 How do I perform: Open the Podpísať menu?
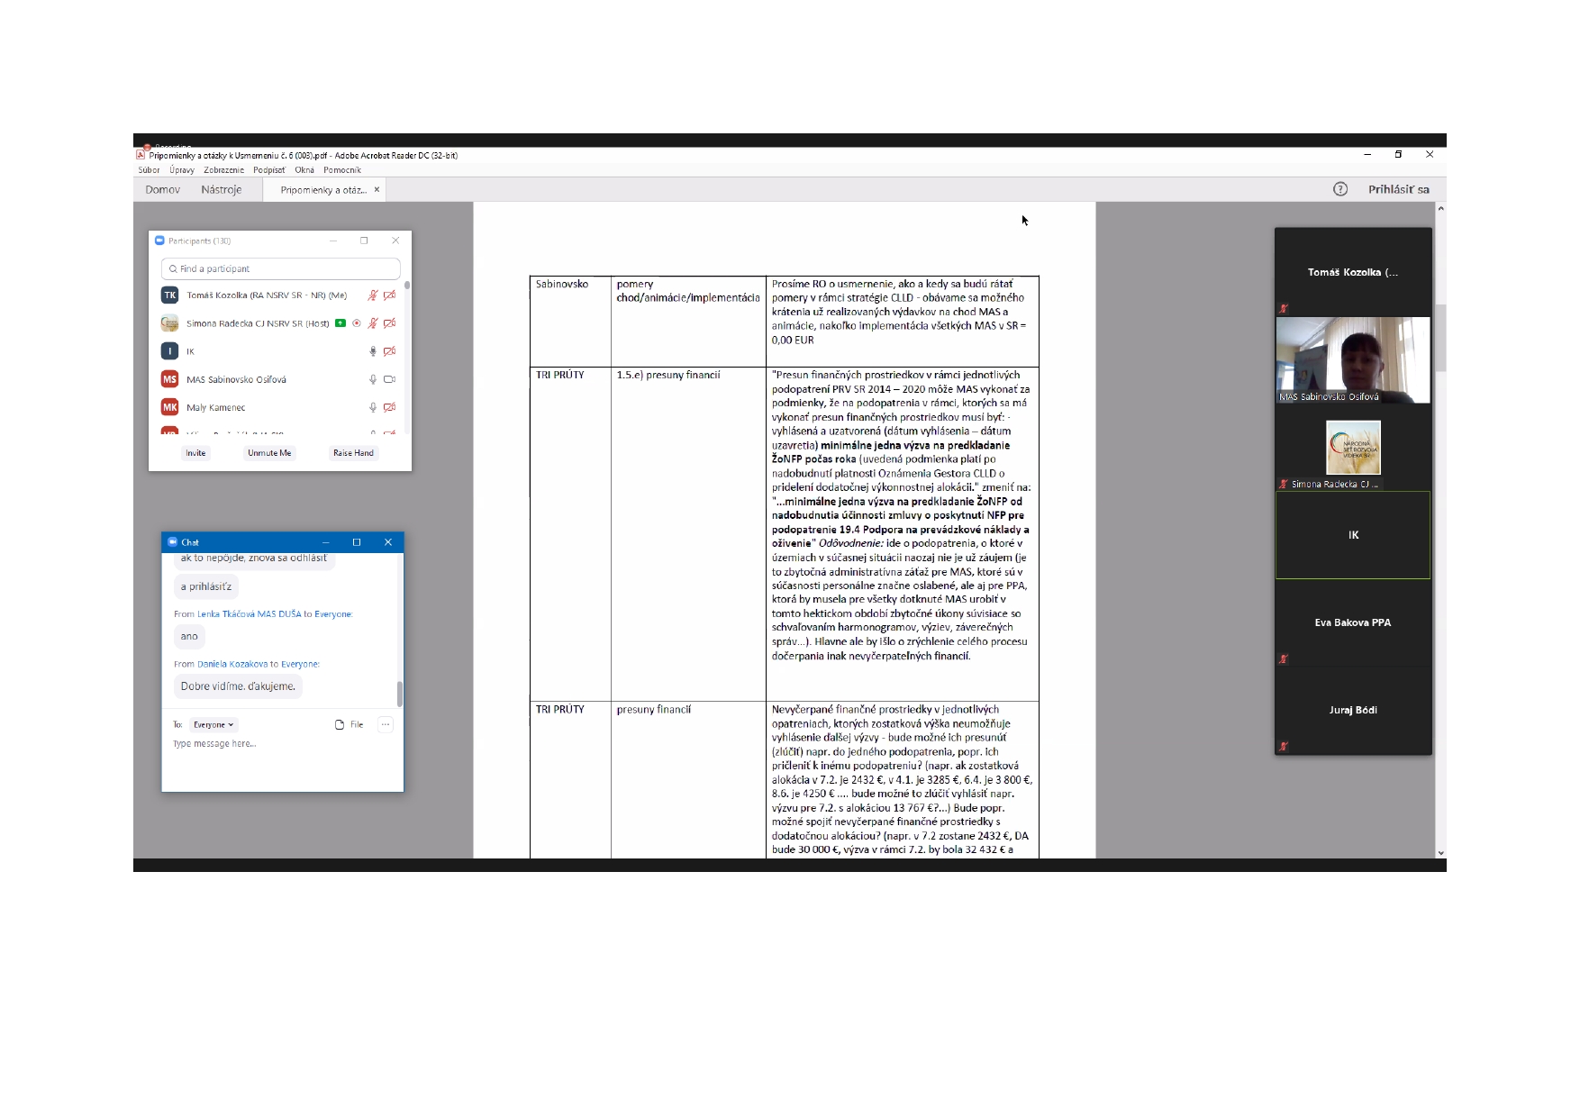click(x=269, y=170)
